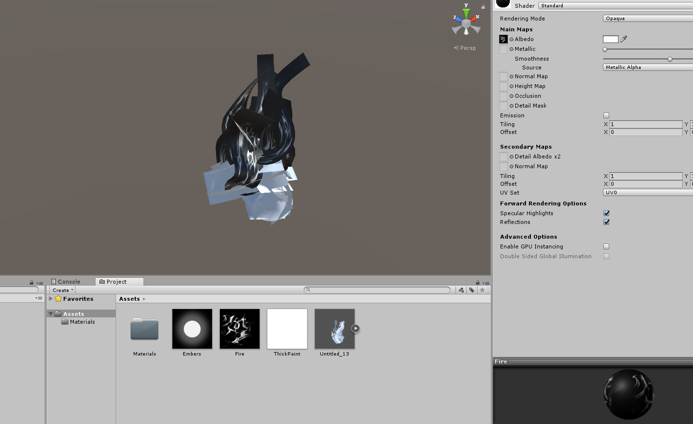Switch to the Project tab
Viewport: 693px width, 424px height.
(x=119, y=281)
